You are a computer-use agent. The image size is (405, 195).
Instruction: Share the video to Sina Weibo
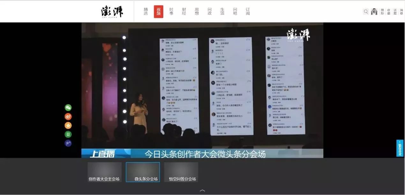pyautogui.click(x=68, y=117)
